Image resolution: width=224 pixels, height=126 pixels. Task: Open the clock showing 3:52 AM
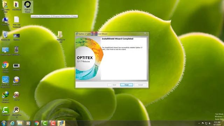tap(217, 123)
